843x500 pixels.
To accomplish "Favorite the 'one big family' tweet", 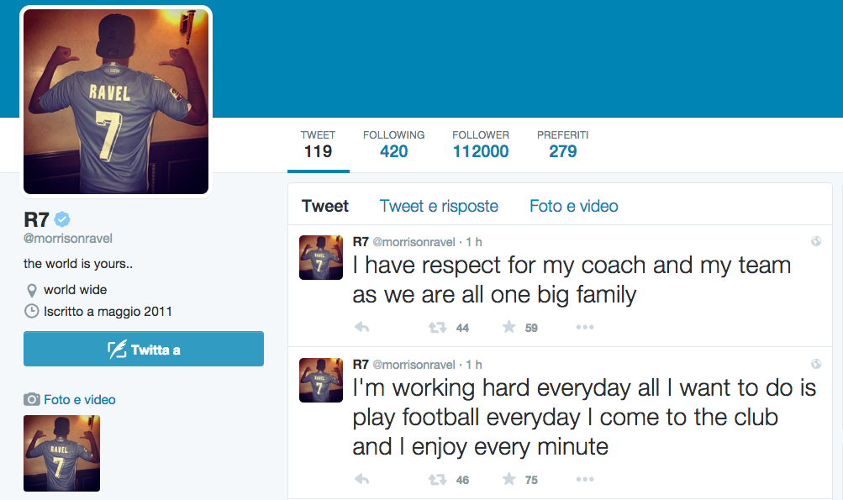I will (508, 328).
